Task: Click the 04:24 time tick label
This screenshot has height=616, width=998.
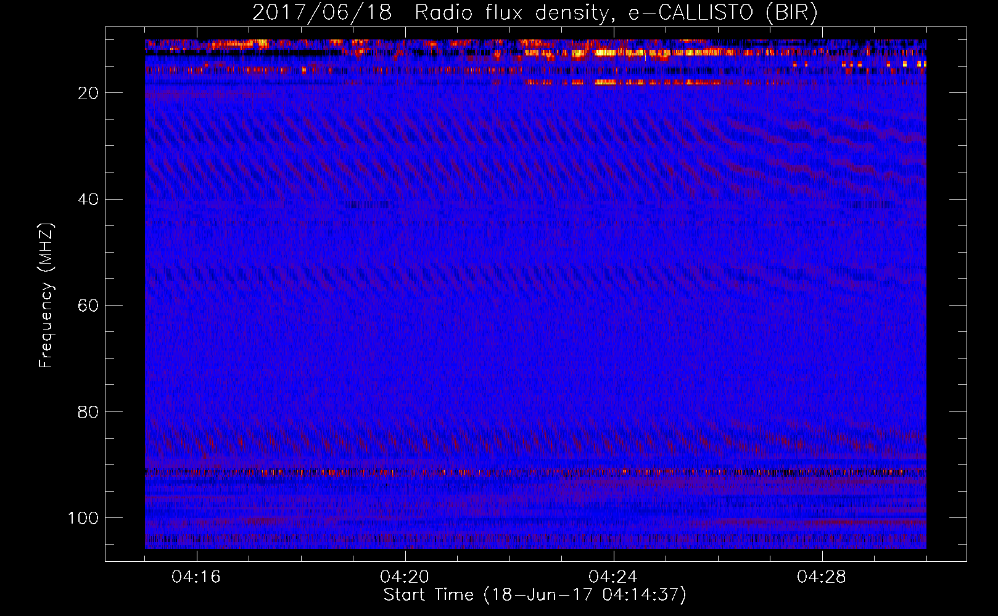Action: 613,577
